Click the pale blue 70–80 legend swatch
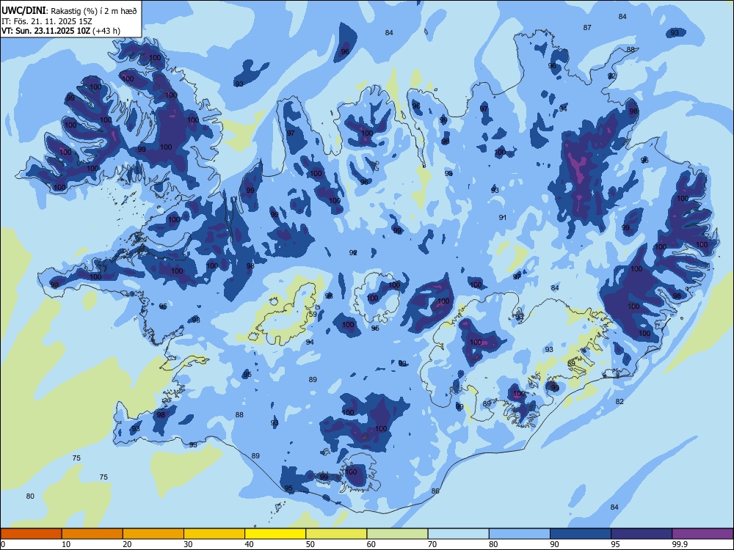The width and height of the screenshot is (734, 550). click(x=458, y=534)
